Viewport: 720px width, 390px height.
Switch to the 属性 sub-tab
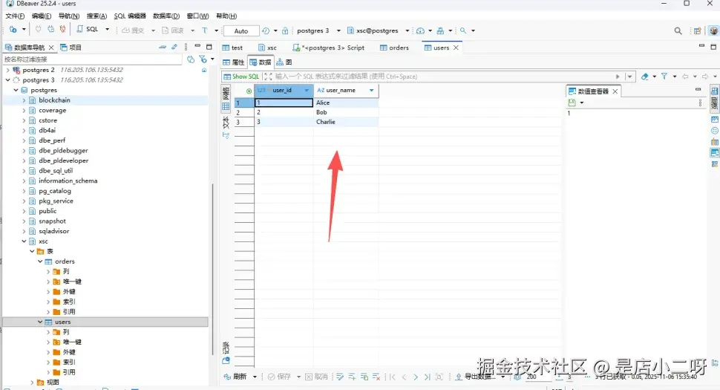click(234, 62)
